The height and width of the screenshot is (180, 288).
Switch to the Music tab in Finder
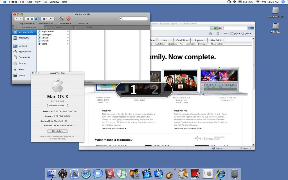58,28
